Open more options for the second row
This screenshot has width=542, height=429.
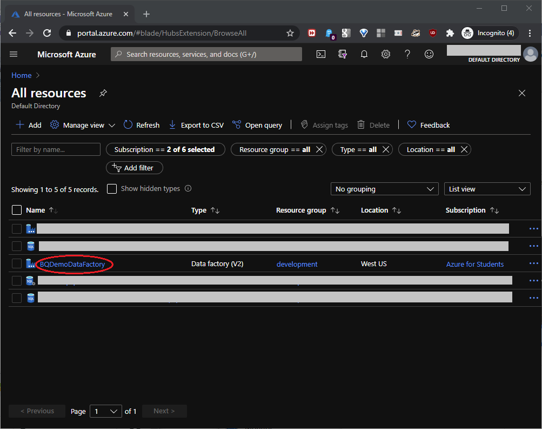point(534,246)
